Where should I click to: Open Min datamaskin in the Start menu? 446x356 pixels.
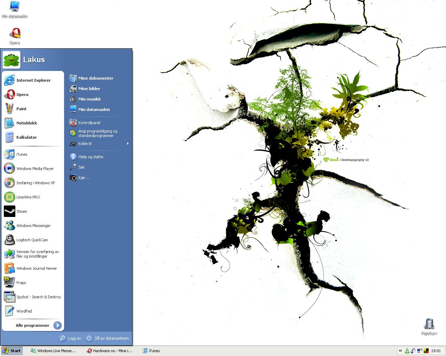[99, 110]
